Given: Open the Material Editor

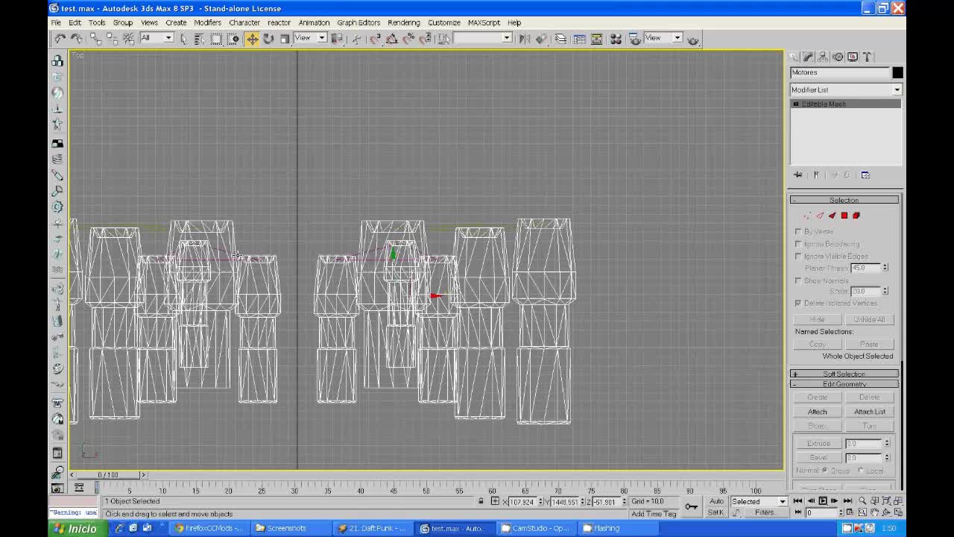Looking at the screenshot, I should pos(616,39).
